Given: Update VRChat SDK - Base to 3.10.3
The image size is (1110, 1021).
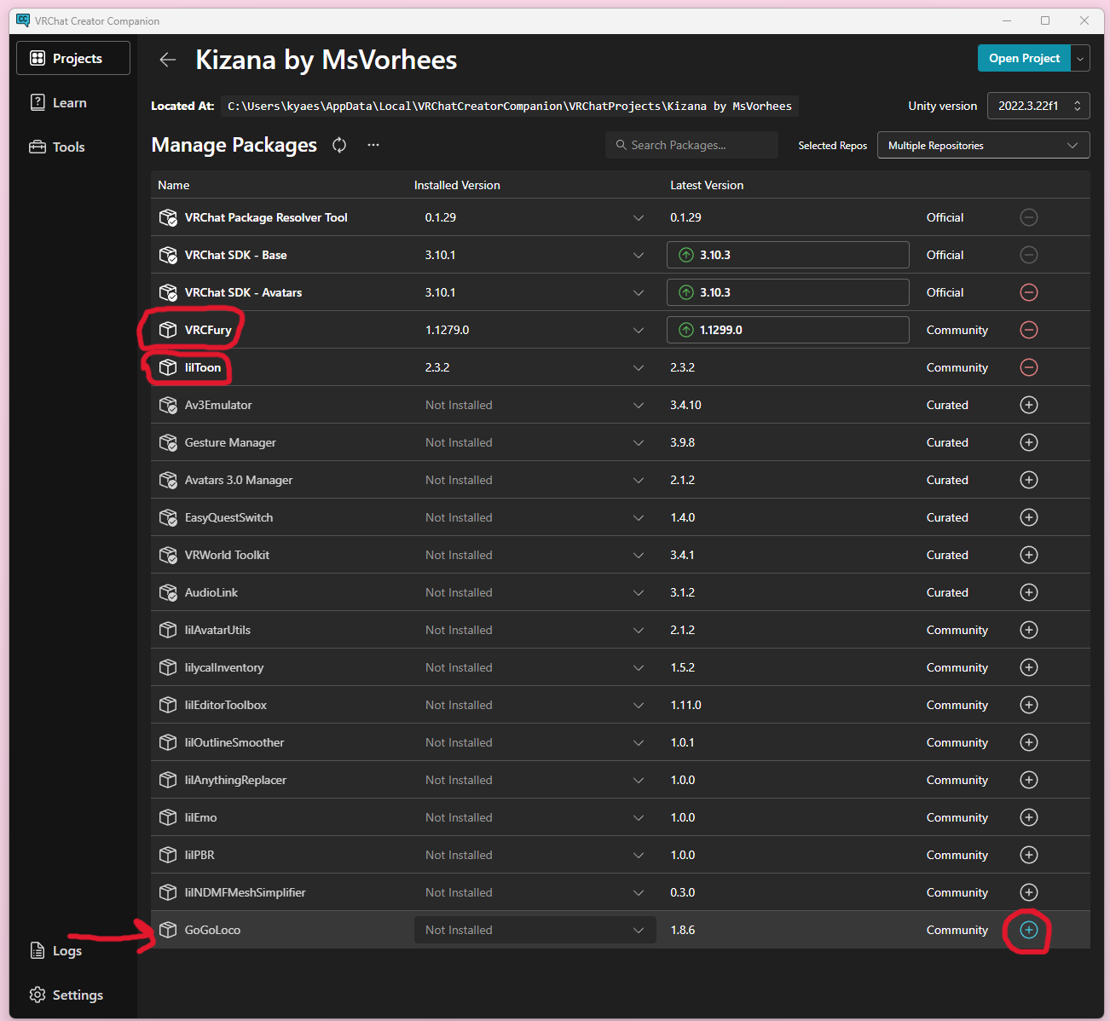Looking at the screenshot, I should (x=788, y=255).
